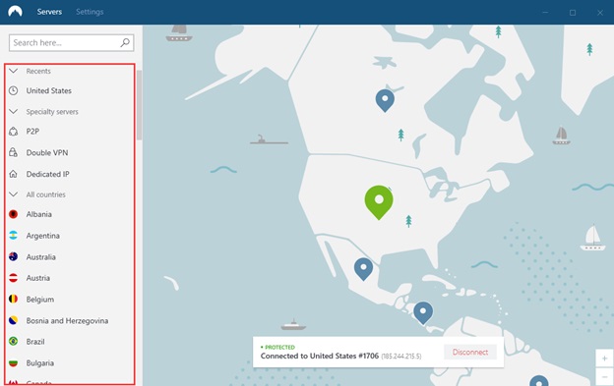Zoom in the map with plus button

coord(604,358)
